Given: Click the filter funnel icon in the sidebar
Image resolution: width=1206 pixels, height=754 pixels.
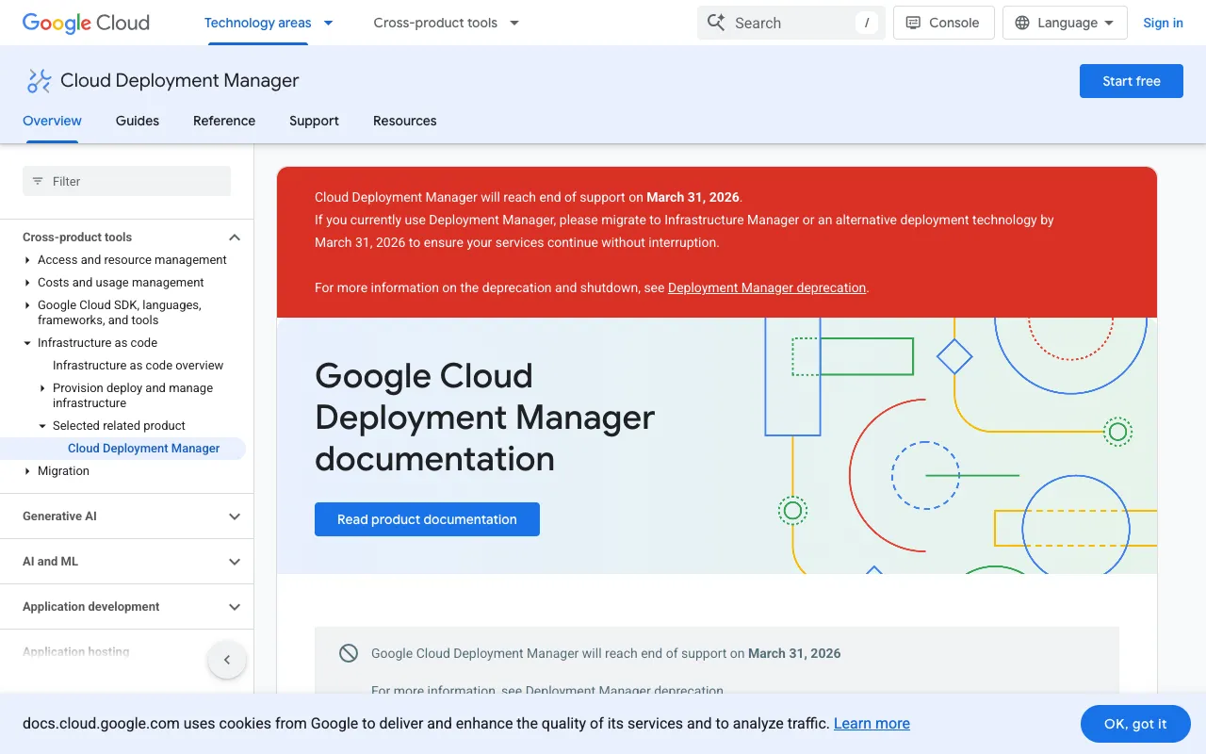Looking at the screenshot, I should [38, 180].
